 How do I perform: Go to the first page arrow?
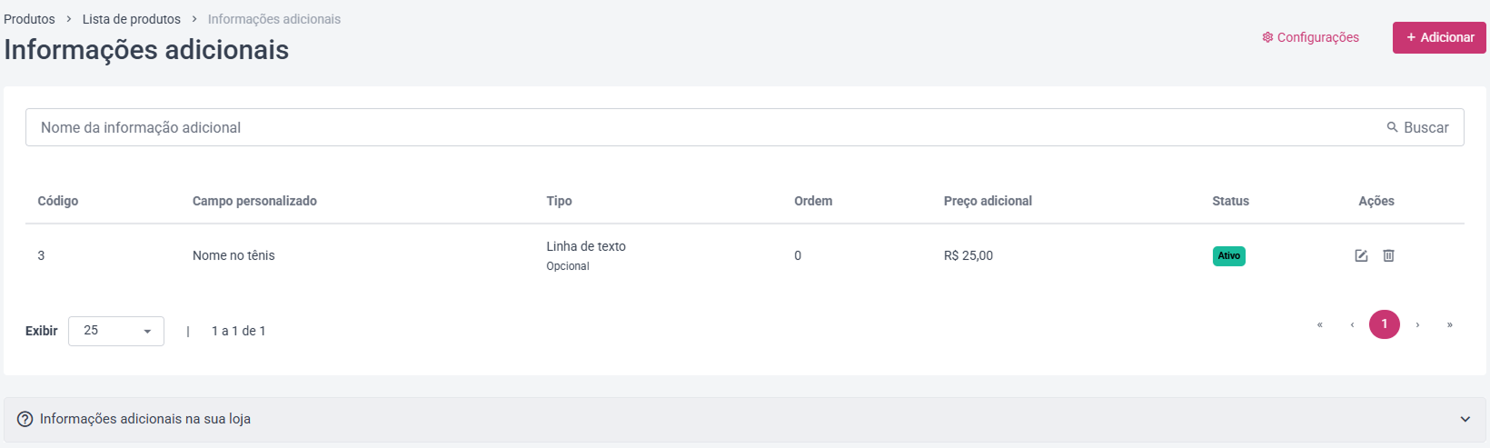tap(1319, 324)
